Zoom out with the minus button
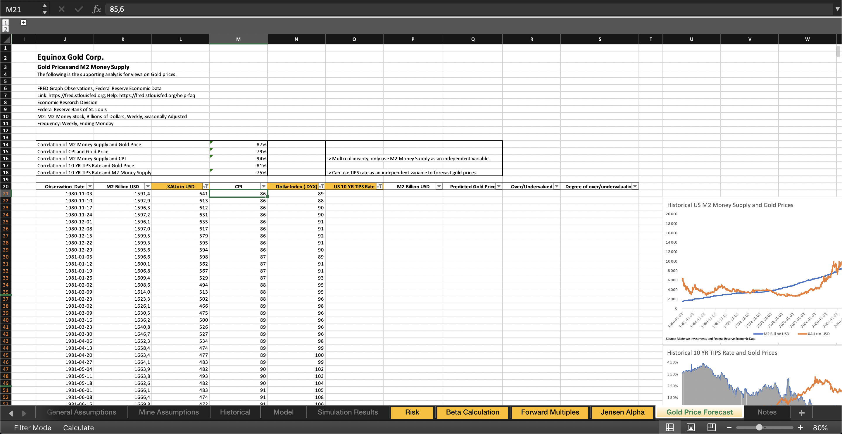This screenshot has width=842, height=434. [x=729, y=428]
